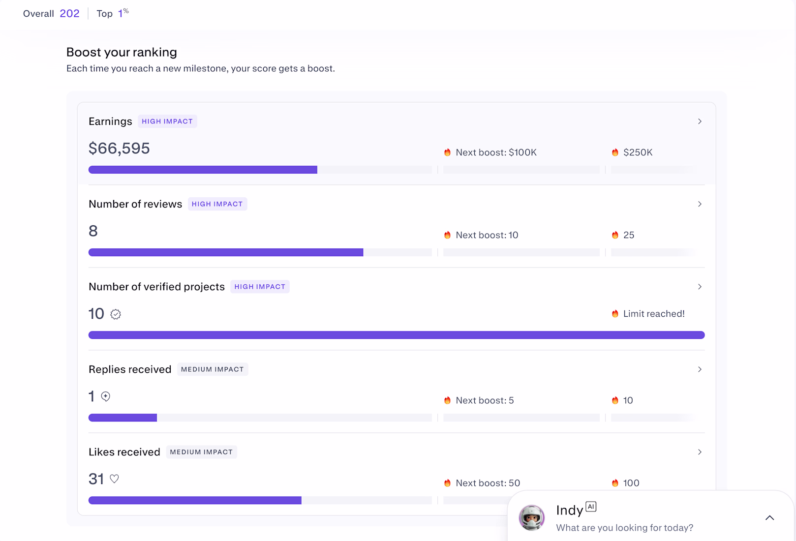Open the Number of verified projects chevron
Viewport: 796px width, 541px height.
[700, 287]
